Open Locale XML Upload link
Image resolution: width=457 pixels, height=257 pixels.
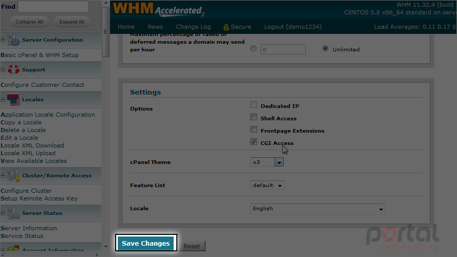point(28,153)
